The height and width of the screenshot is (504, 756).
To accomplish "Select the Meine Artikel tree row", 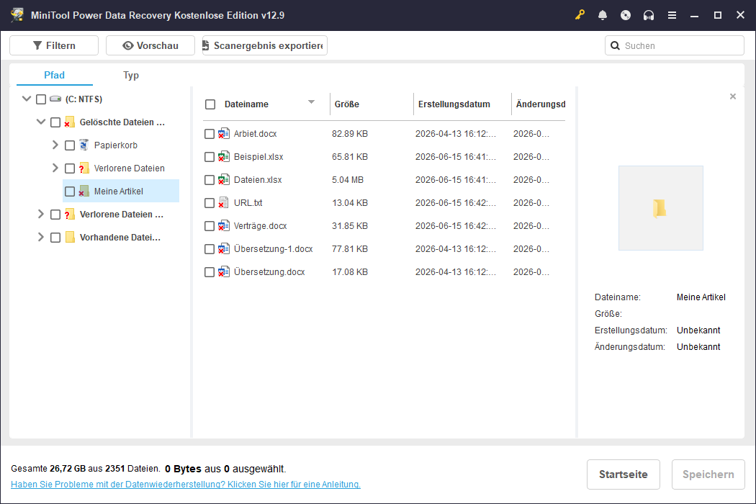I will click(121, 191).
